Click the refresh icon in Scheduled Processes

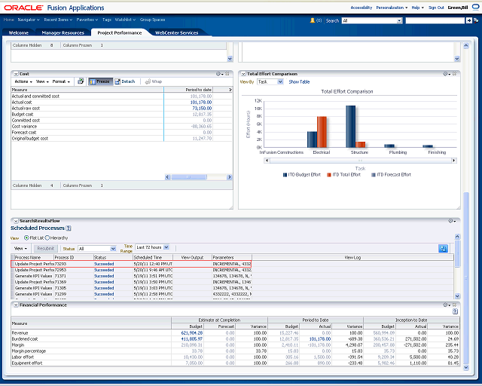tap(443, 248)
